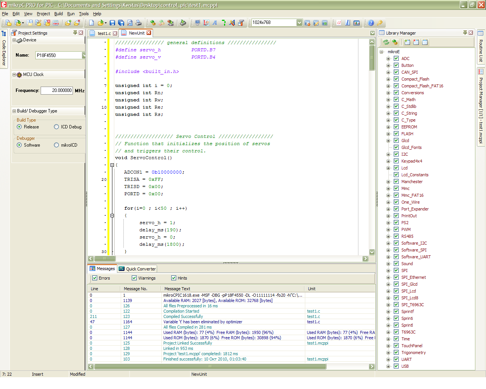Uncheck the Lcd library checkbox

[396, 168]
